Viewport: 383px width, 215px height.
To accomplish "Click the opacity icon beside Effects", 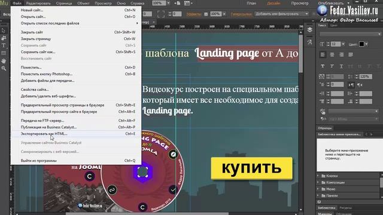I will (x=206, y=14).
